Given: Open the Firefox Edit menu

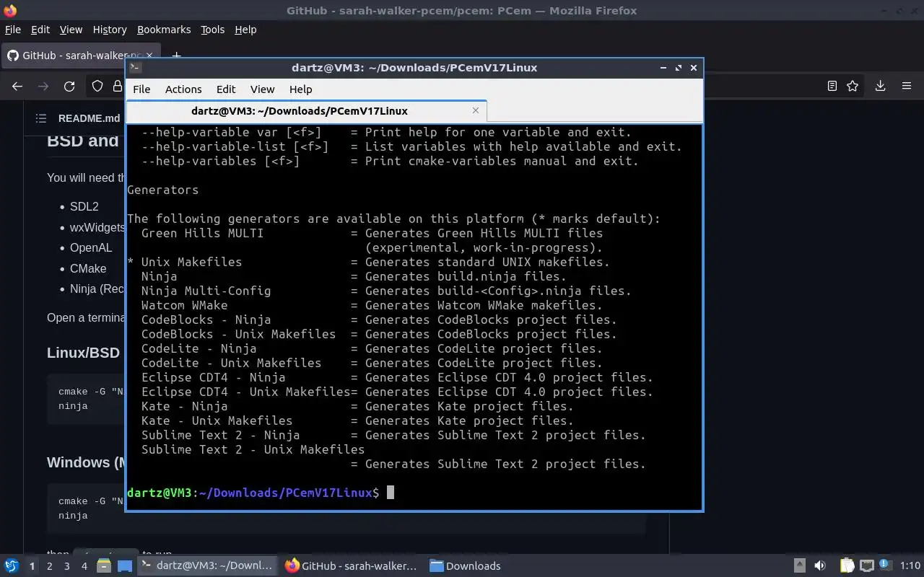Looking at the screenshot, I should click(x=40, y=30).
